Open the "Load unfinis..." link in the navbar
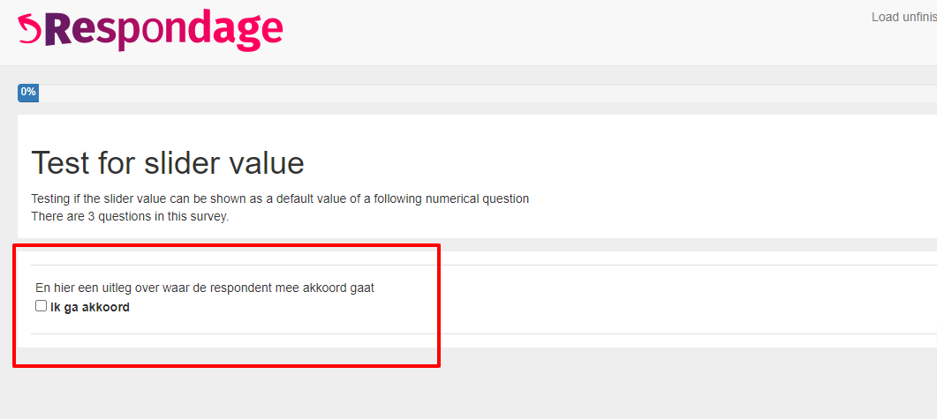This screenshot has height=419, width=937. point(903,17)
